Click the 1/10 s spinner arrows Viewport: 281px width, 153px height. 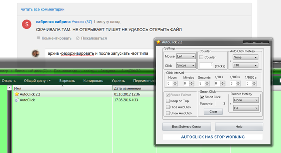click(x=223, y=84)
